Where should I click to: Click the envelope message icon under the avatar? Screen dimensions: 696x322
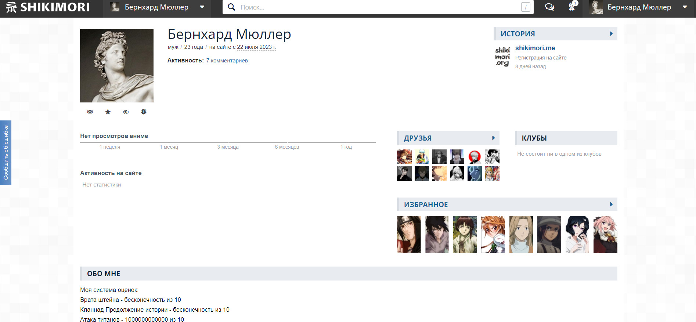[90, 112]
